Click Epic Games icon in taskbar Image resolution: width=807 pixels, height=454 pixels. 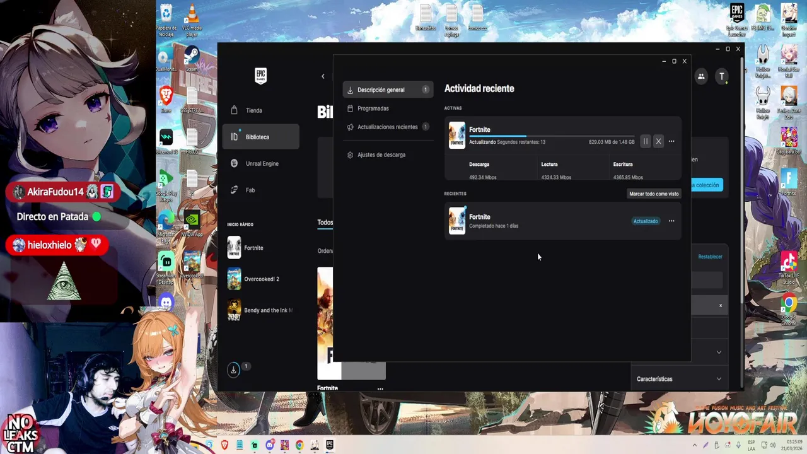tap(329, 445)
